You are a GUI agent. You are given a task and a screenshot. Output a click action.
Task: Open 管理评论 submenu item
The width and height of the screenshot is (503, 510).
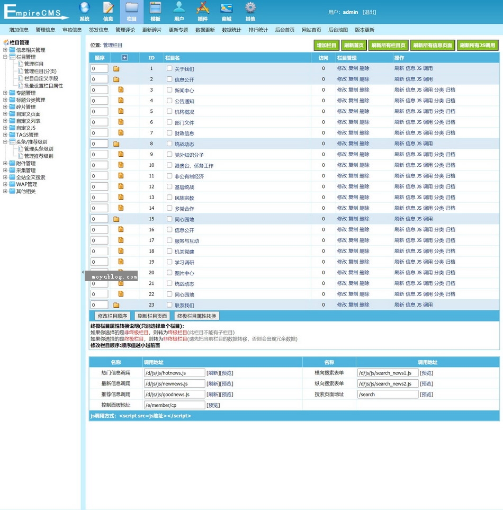click(x=125, y=30)
